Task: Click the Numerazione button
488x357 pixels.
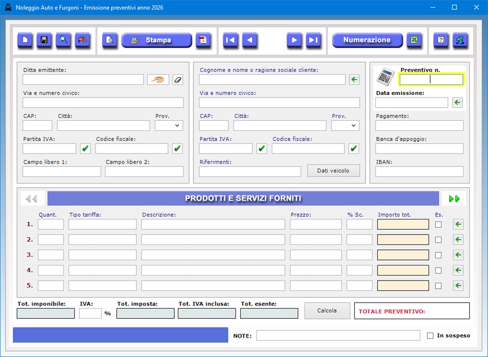Action: click(367, 40)
